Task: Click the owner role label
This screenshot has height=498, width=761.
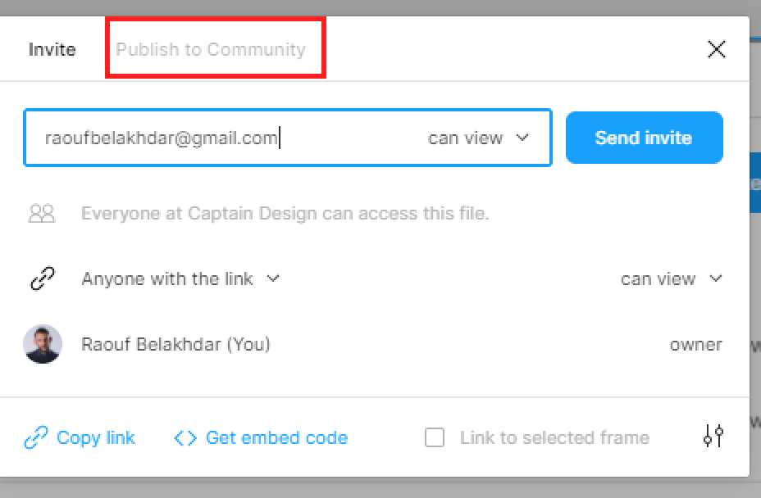Action: (x=696, y=345)
